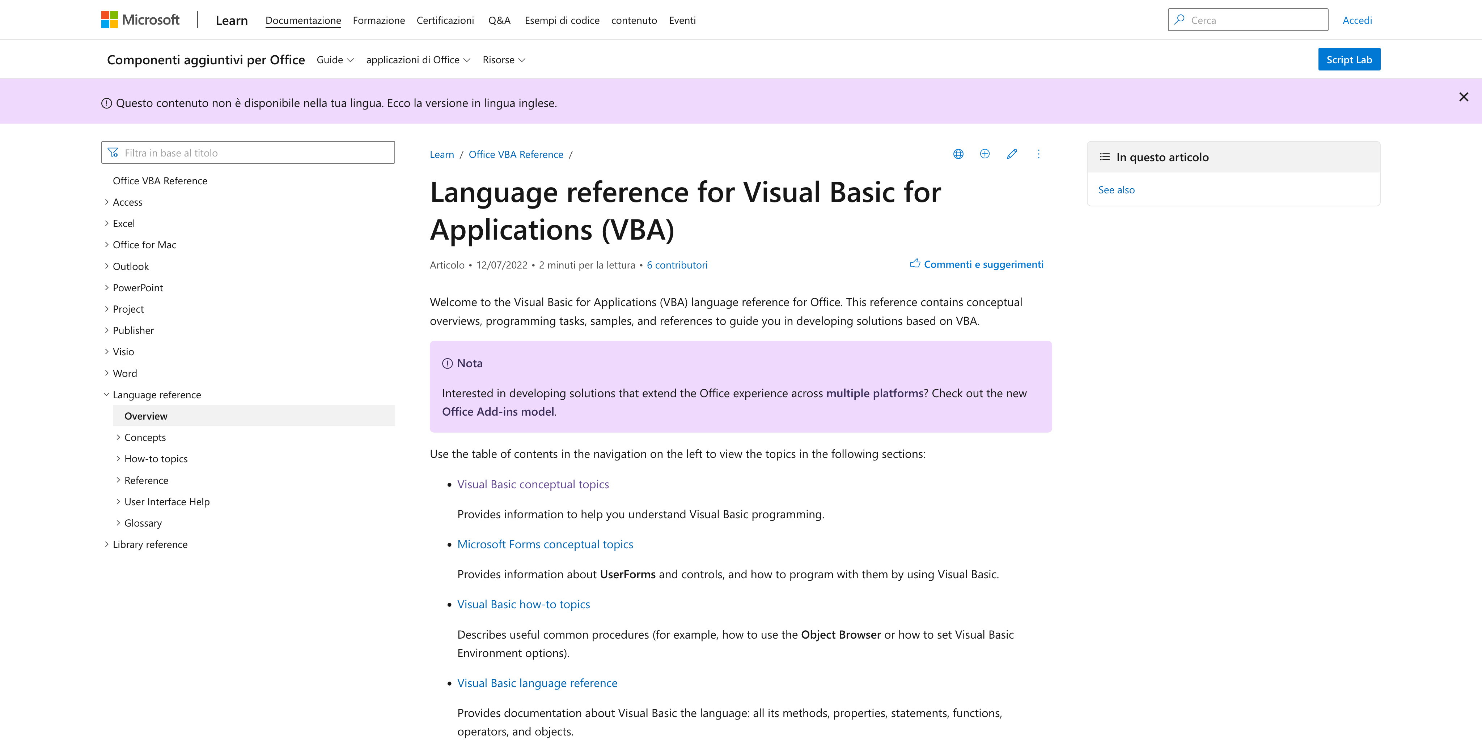Click the Script Lab button
The width and height of the screenshot is (1482, 751).
pyautogui.click(x=1349, y=59)
